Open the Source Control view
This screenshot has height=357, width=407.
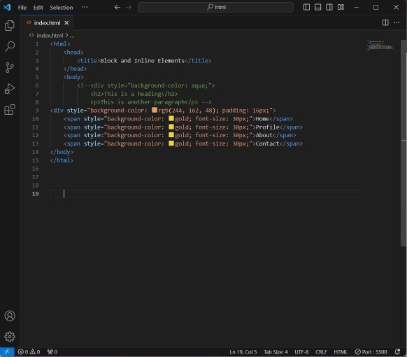click(10, 68)
